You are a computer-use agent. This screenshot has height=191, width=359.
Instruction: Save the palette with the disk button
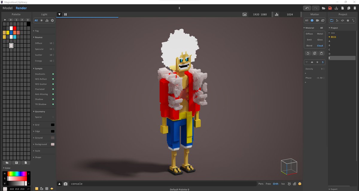(x=16, y=163)
